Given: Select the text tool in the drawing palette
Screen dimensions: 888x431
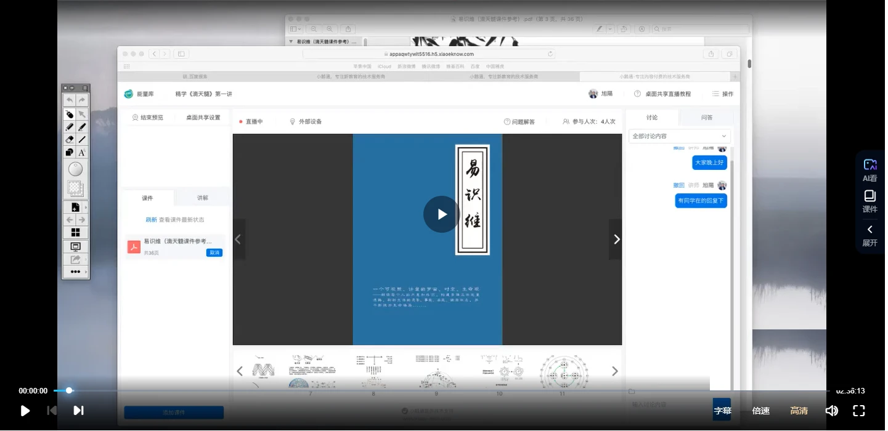Looking at the screenshot, I should [x=82, y=152].
